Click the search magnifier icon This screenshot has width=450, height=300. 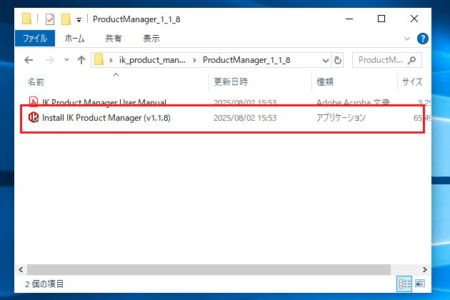coord(412,60)
